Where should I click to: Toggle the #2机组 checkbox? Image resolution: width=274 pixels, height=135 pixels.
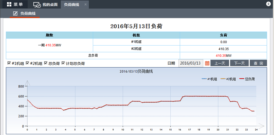point(27,63)
